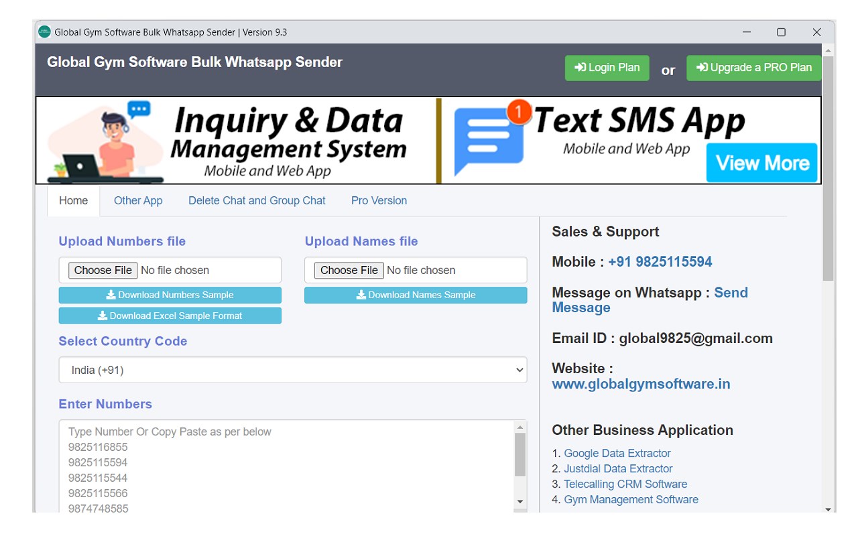Image resolution: width=858 pixels, height=536 pixels.
Task: Open Justdial Data Extractor link
Action: (x=618, y=469)
